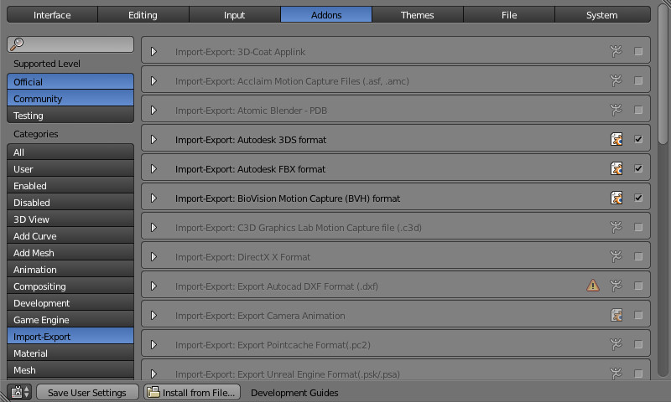Enable the Atomic Blender - PDB addon checkbox
Image resolution: width=671 pixels, height=402 pixels.
point(638,111)
